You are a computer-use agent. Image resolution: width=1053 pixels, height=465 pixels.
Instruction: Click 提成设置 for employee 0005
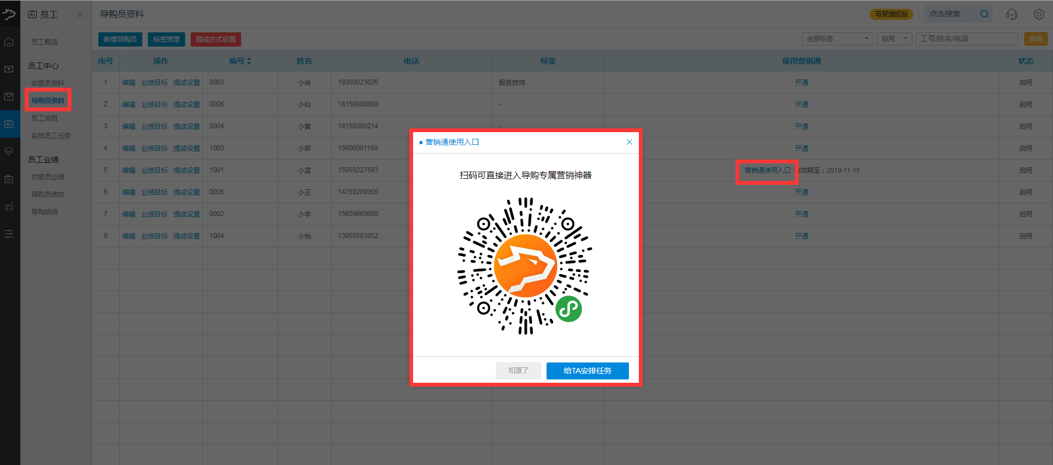point(187,192)
